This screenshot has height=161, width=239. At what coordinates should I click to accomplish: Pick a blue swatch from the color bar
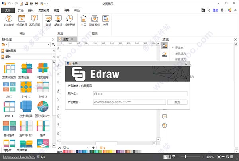coord(80,151)
